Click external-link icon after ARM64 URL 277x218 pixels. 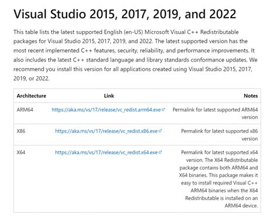pos(163,110)
